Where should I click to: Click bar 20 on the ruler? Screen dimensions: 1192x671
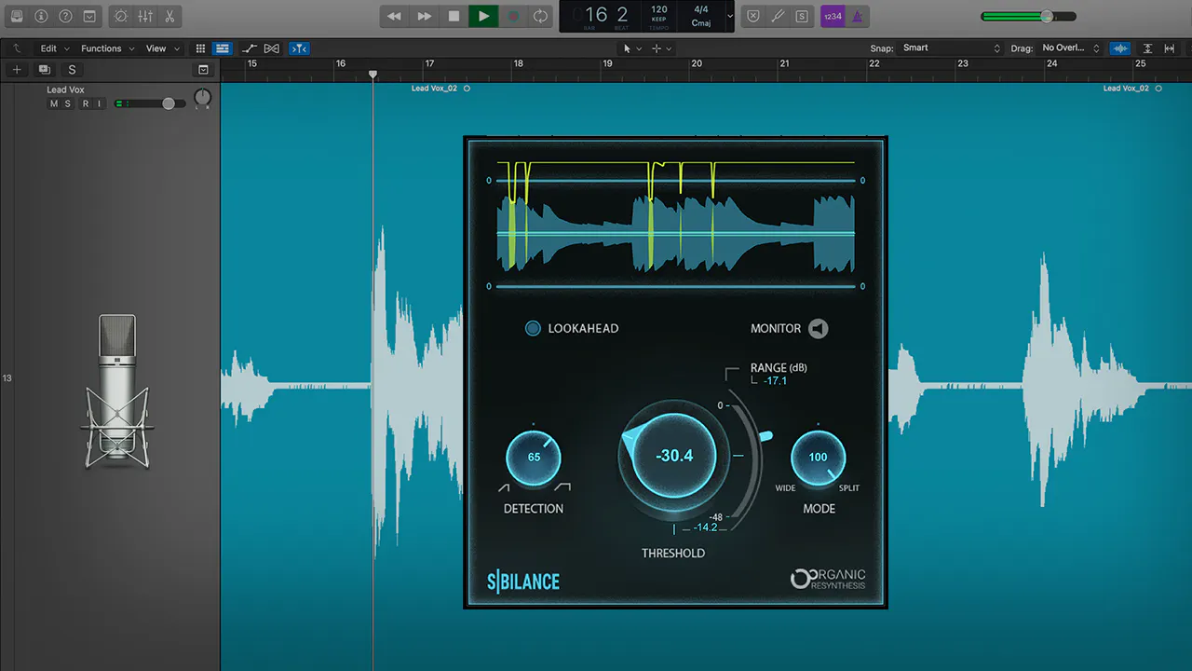[697, 63]
